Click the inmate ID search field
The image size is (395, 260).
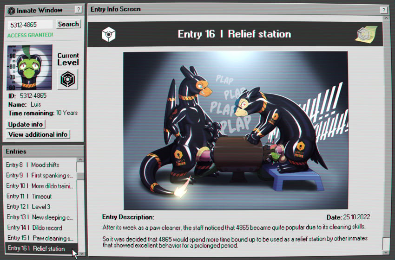click(30, 25)
